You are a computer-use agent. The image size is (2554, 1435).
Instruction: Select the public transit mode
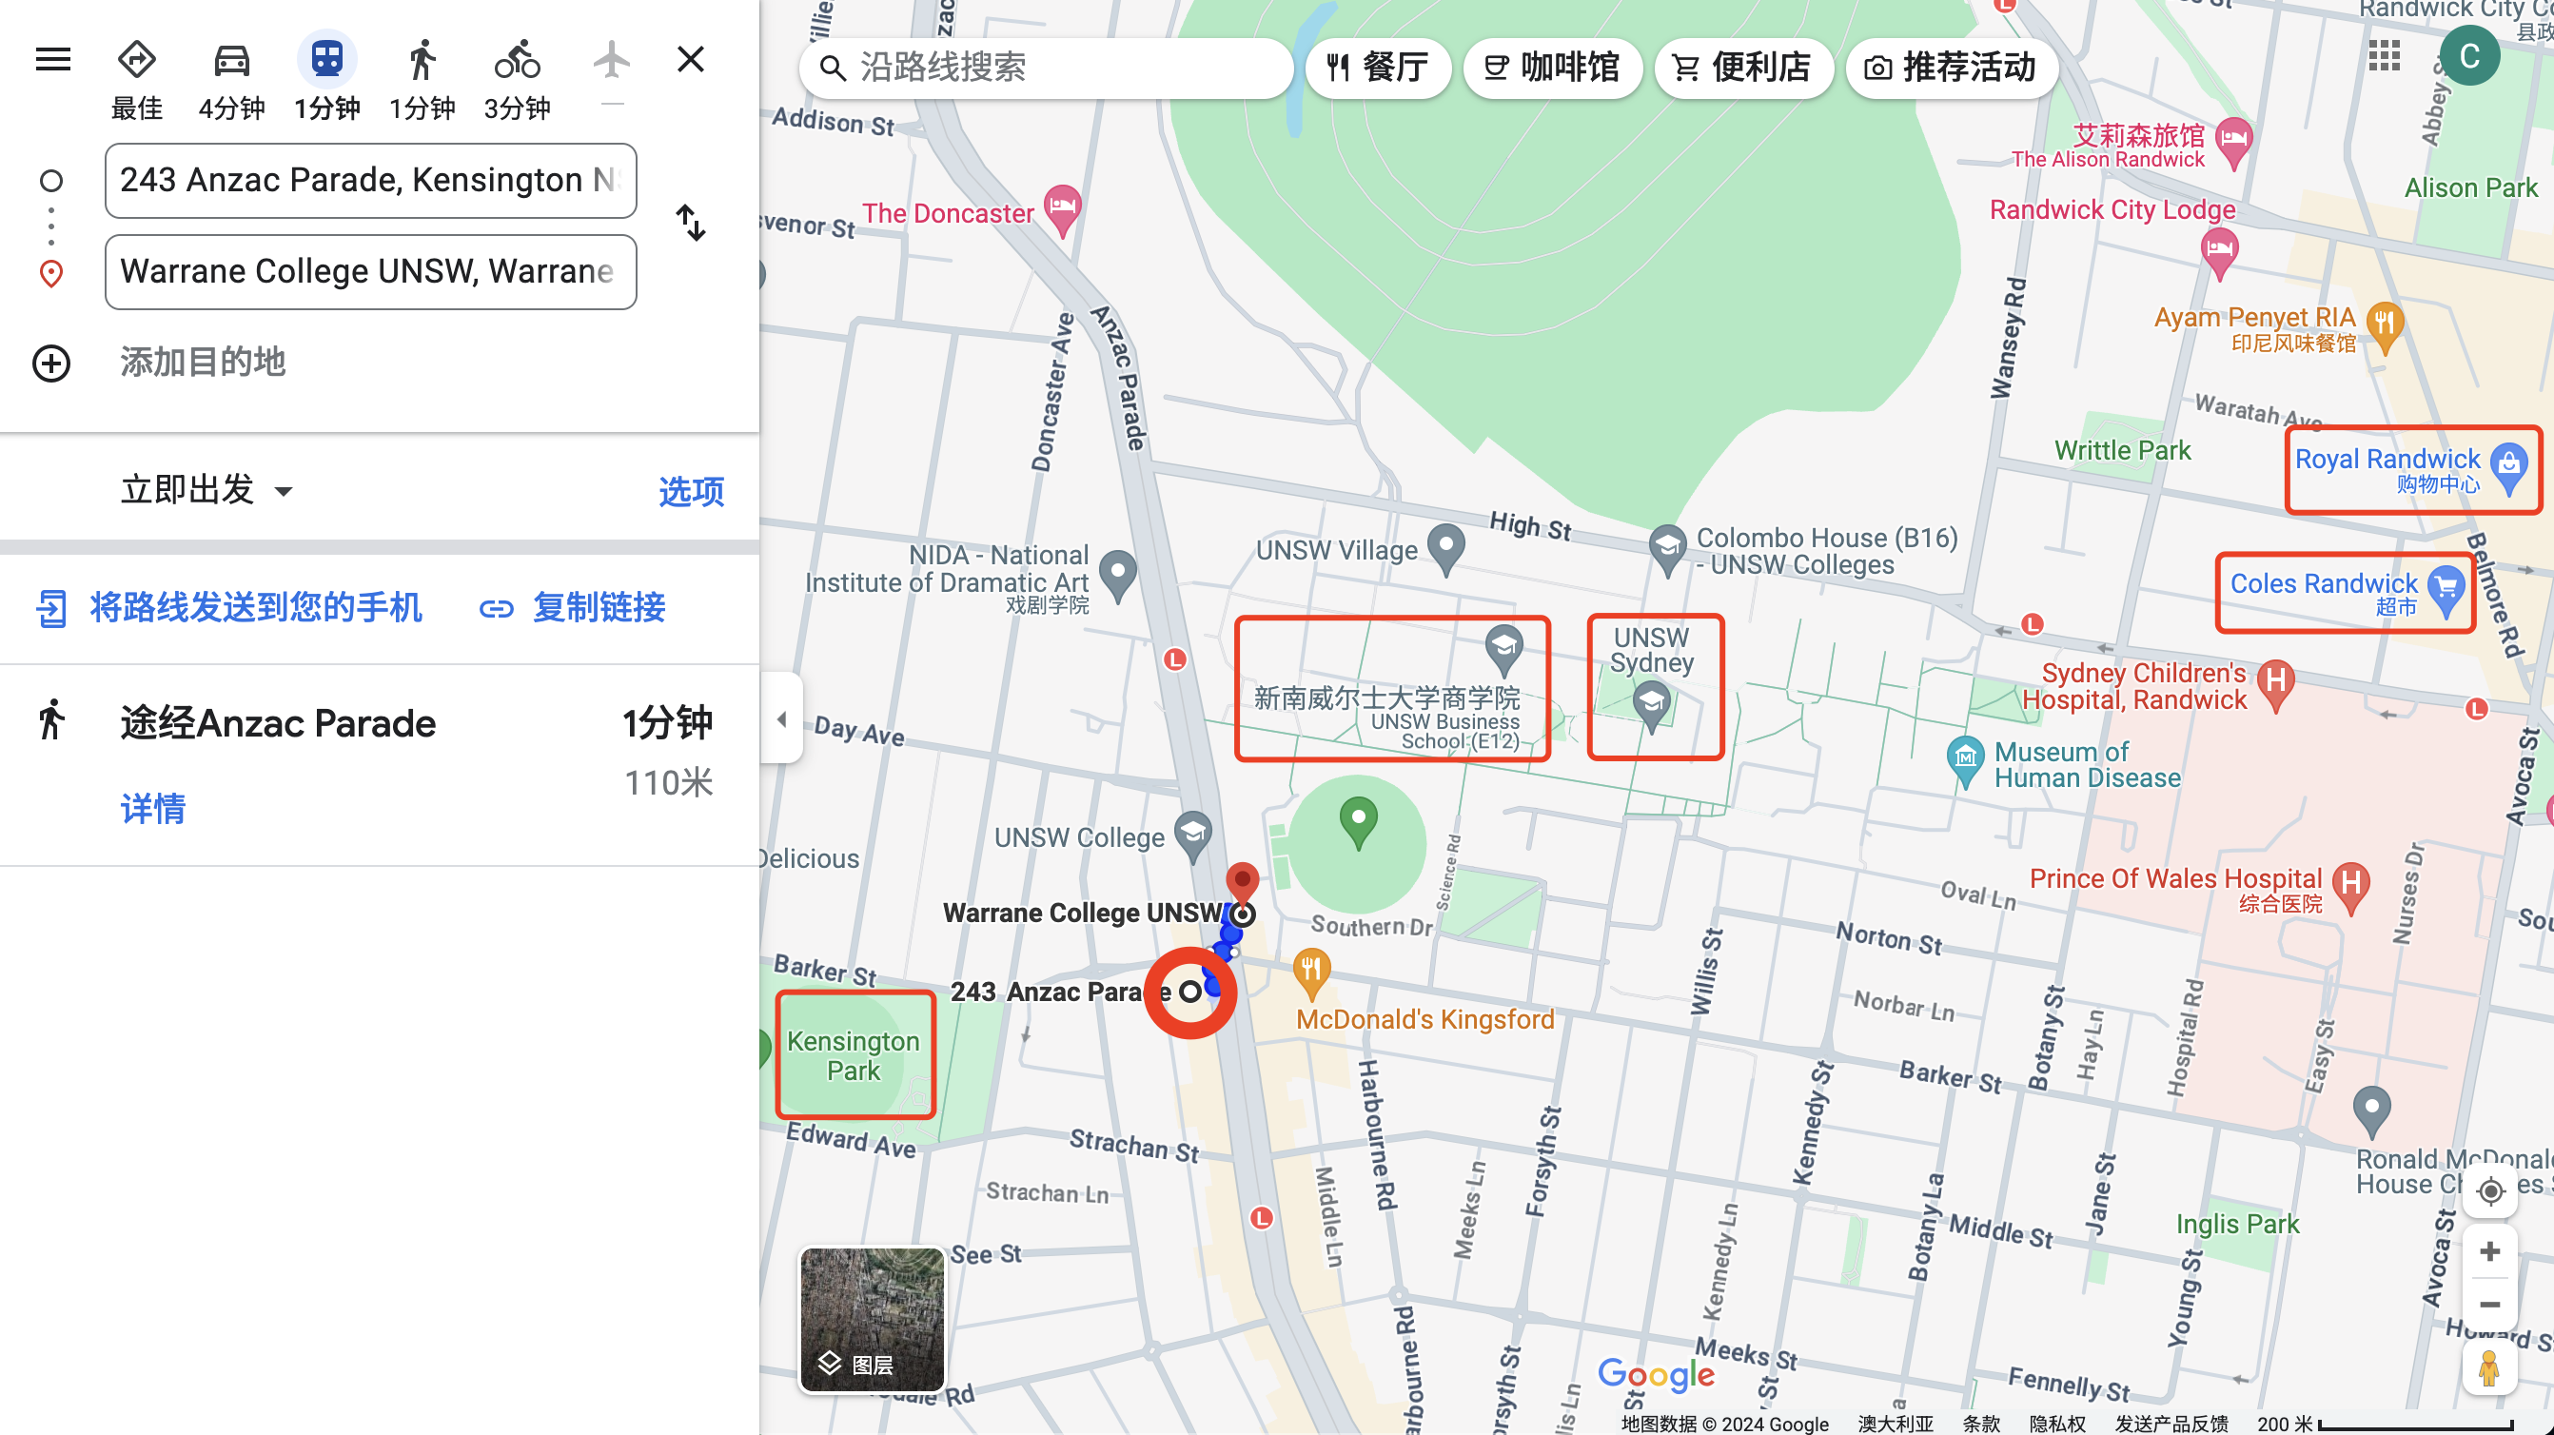point(326,62)
